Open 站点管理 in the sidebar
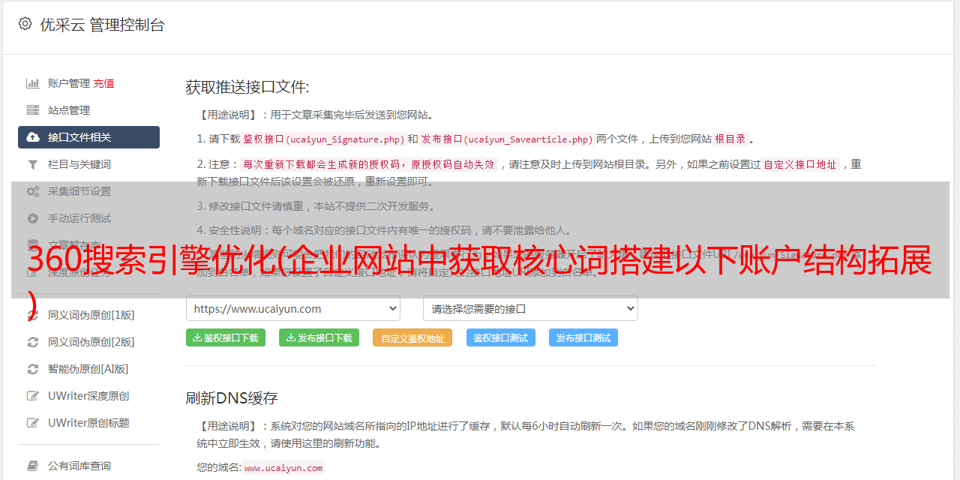The height and width of the screenshot is (480, 960). pyautogui.click(x=69, y=110)
